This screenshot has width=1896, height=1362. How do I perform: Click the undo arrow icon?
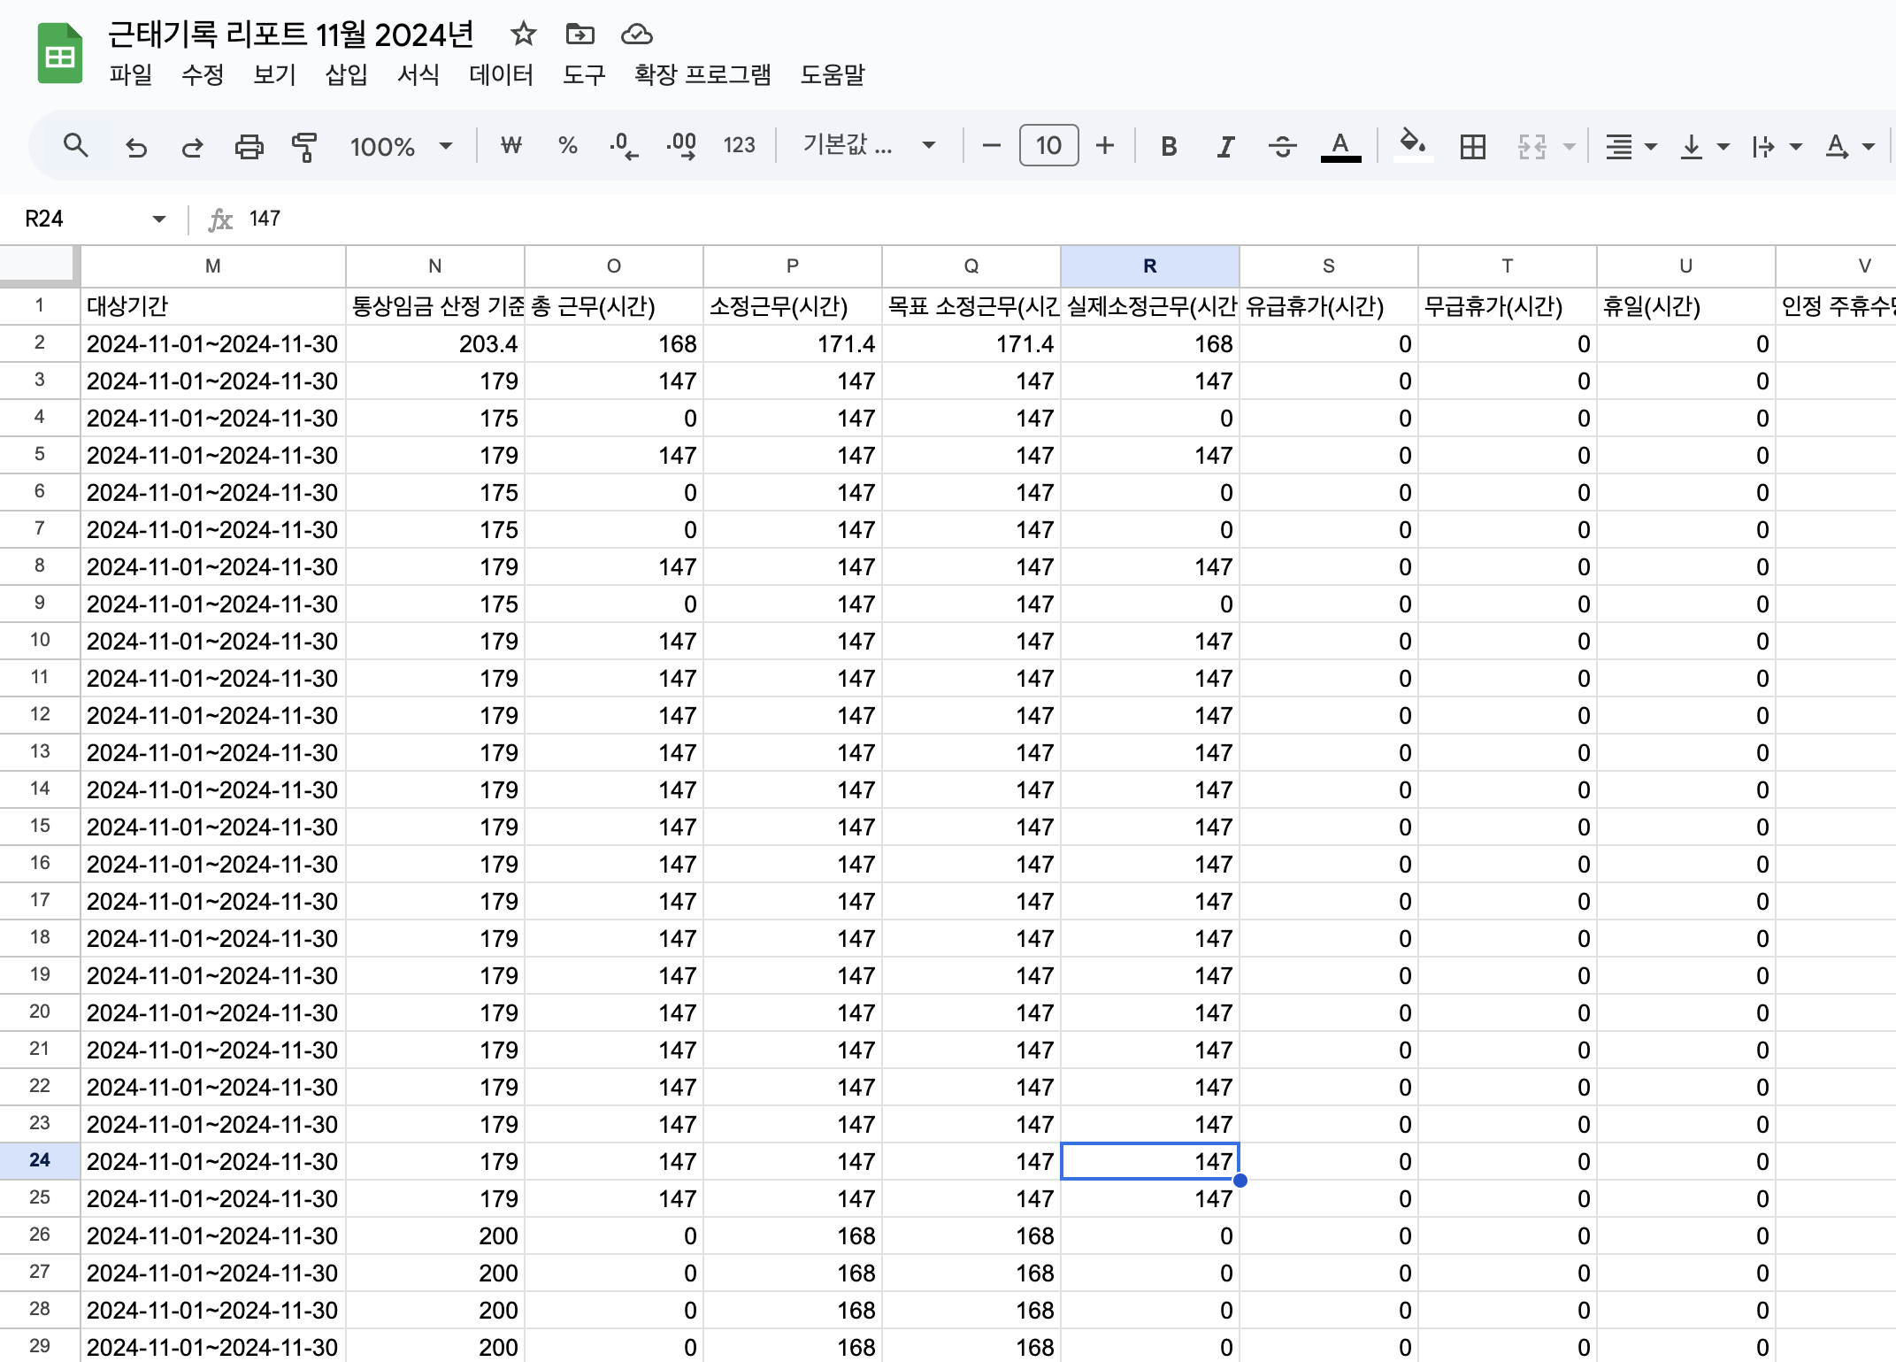[135, 146]
